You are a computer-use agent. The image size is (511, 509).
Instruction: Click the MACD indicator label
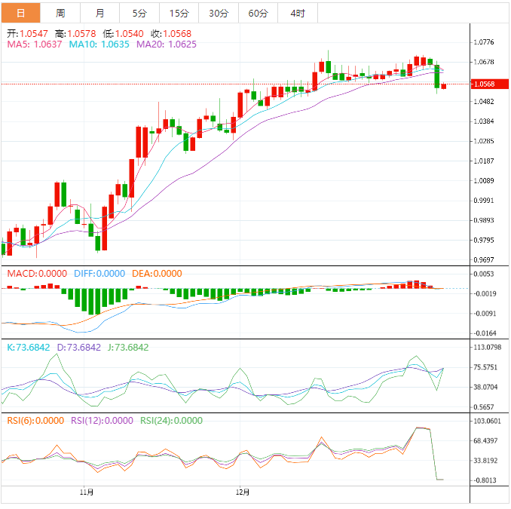pos(37,274)
